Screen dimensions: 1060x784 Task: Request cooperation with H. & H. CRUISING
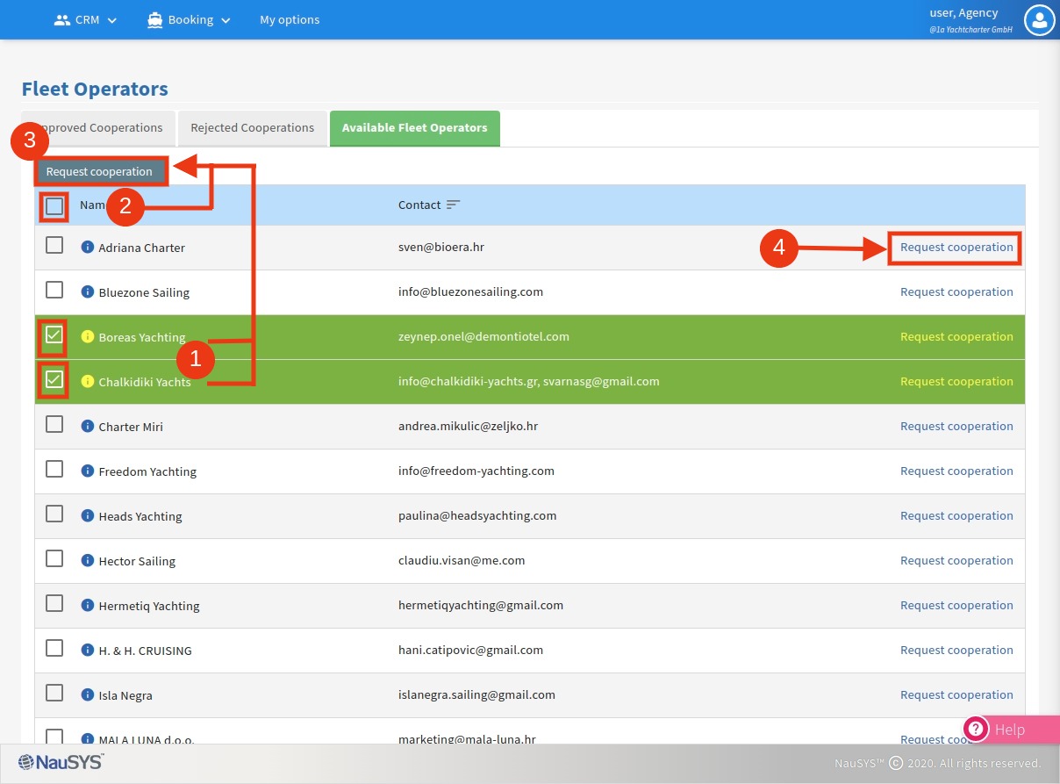coord(956,651)
